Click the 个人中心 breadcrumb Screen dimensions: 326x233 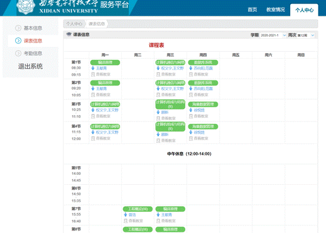click(x=74, y=24)
